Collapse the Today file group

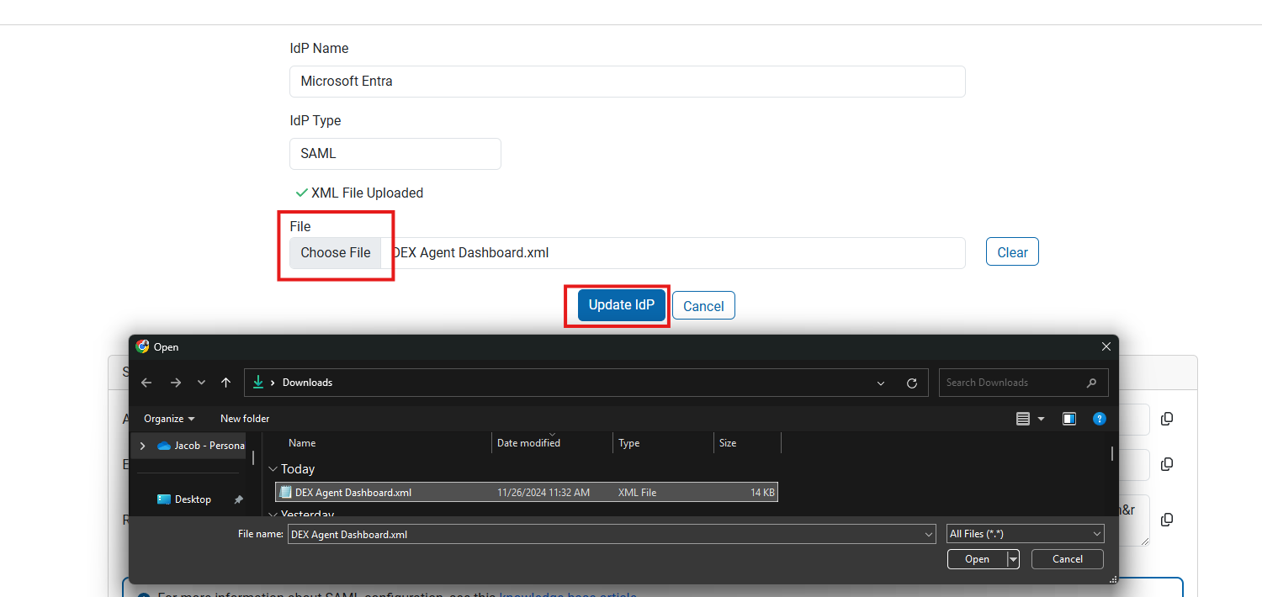point(273,469)
